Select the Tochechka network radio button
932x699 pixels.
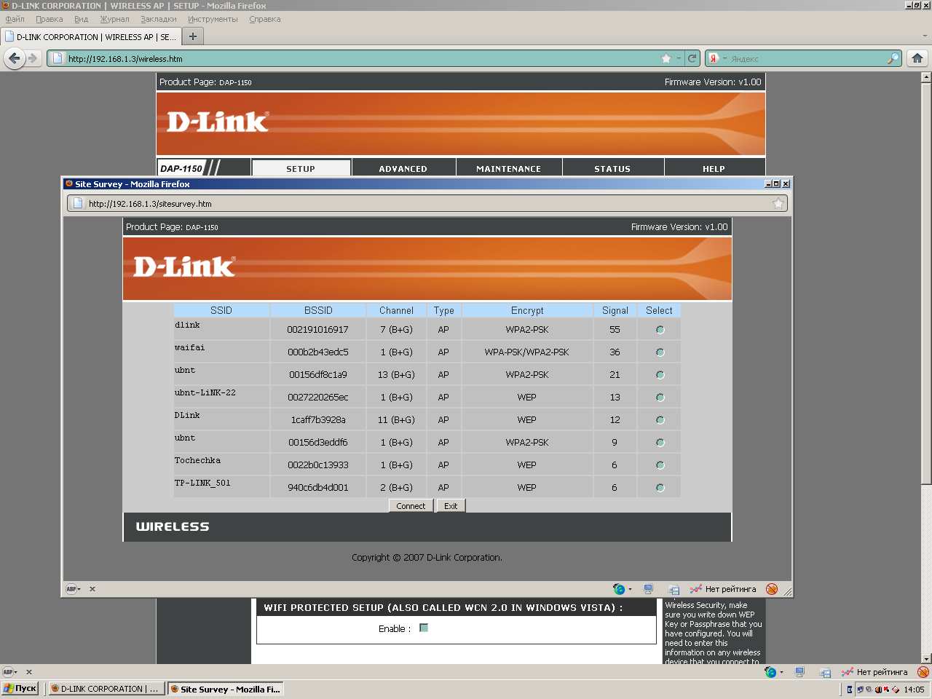tap(660, 465)
